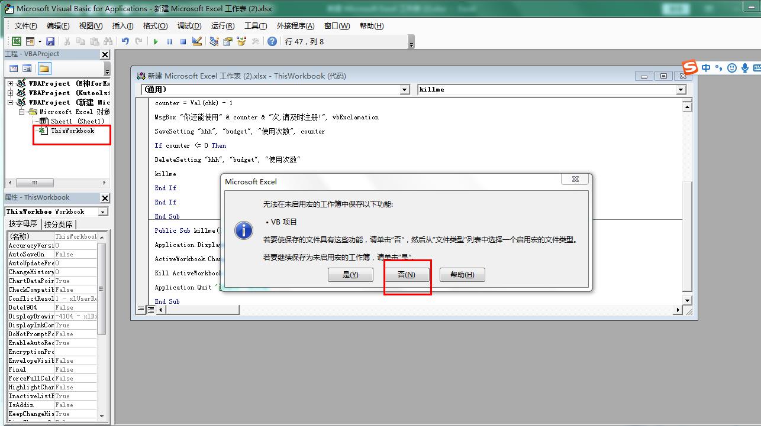Click 帮助(H) button in dialog

pyautogui.click(x=462, y=275)
